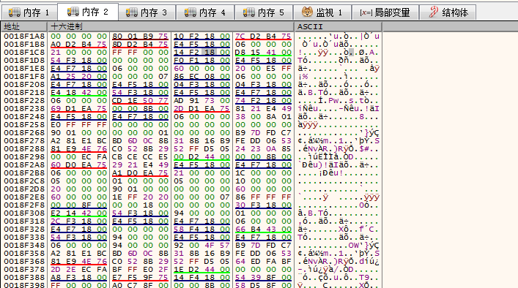The height and width of the screenshot is (288, 518).
Task: Click the 地址 column header
Action: point(24,27)
